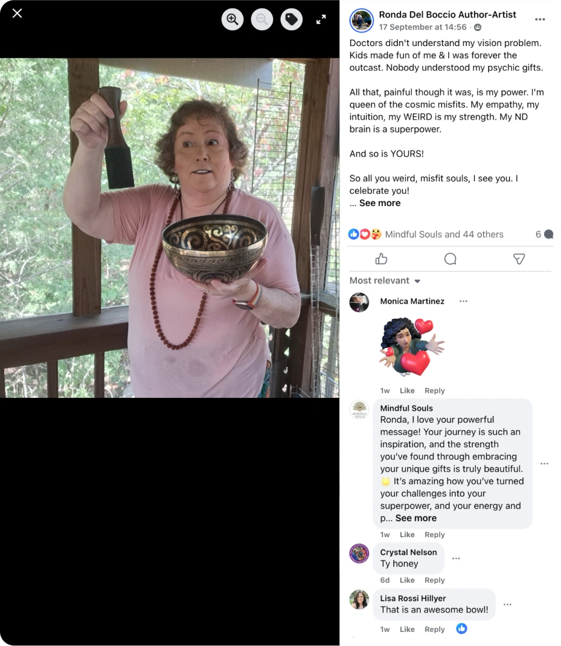This screenshot has height=646, width=561.
Task: Share the post using the share icon
Action: coord(519,259)
